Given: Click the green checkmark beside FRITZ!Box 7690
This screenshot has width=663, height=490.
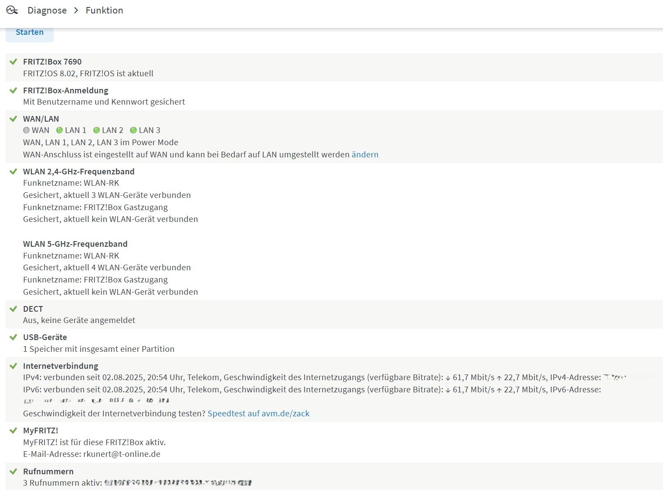Looking at the screenshot, I should point(14,61).
